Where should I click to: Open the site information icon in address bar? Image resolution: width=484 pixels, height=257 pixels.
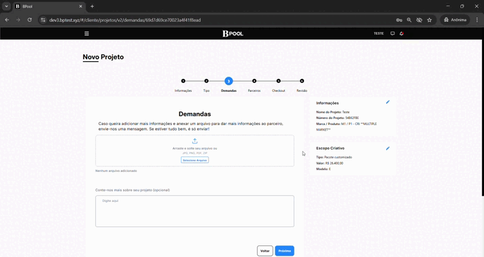click(44, 20)
